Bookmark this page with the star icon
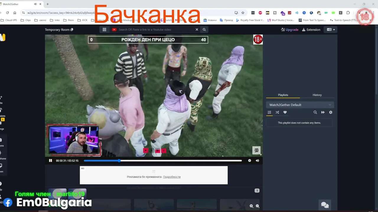 click(x=243, y=13)
